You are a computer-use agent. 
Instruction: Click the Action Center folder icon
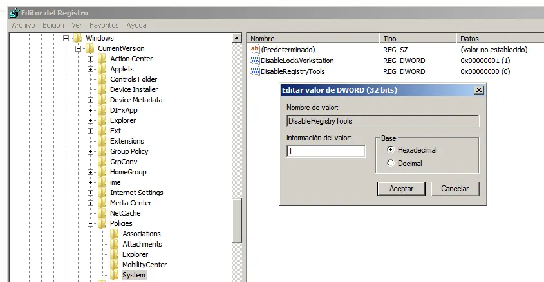(x=102, y=59)
